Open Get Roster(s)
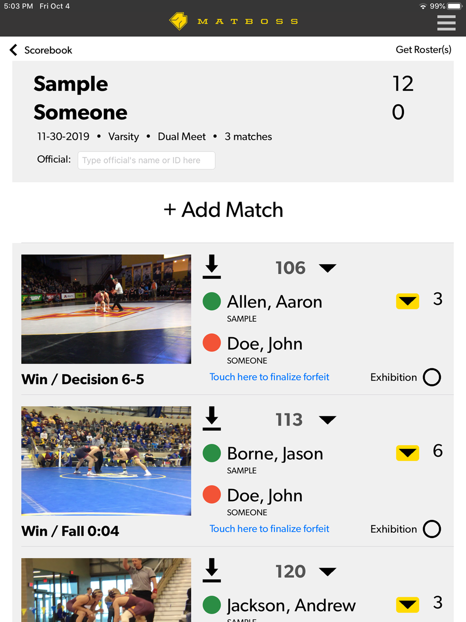The image size is (466, 622). pyautogui.click(x=423, y=49)
